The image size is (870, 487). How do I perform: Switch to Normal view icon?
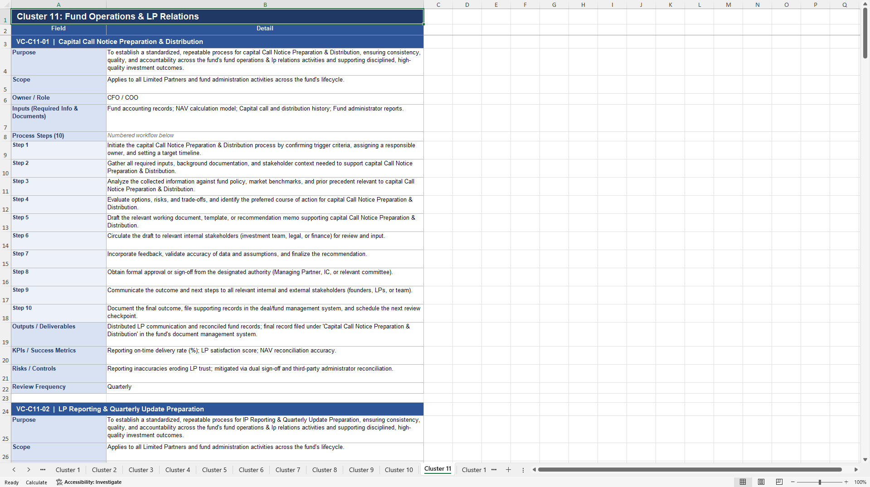(743, 482)
